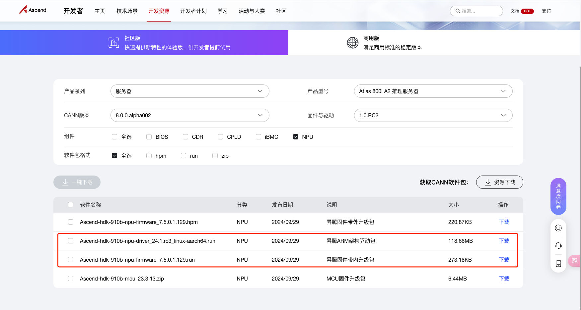Viewport: 581px width, 310px height.
Task: Open the 支持 link
Action: (546, 11)
